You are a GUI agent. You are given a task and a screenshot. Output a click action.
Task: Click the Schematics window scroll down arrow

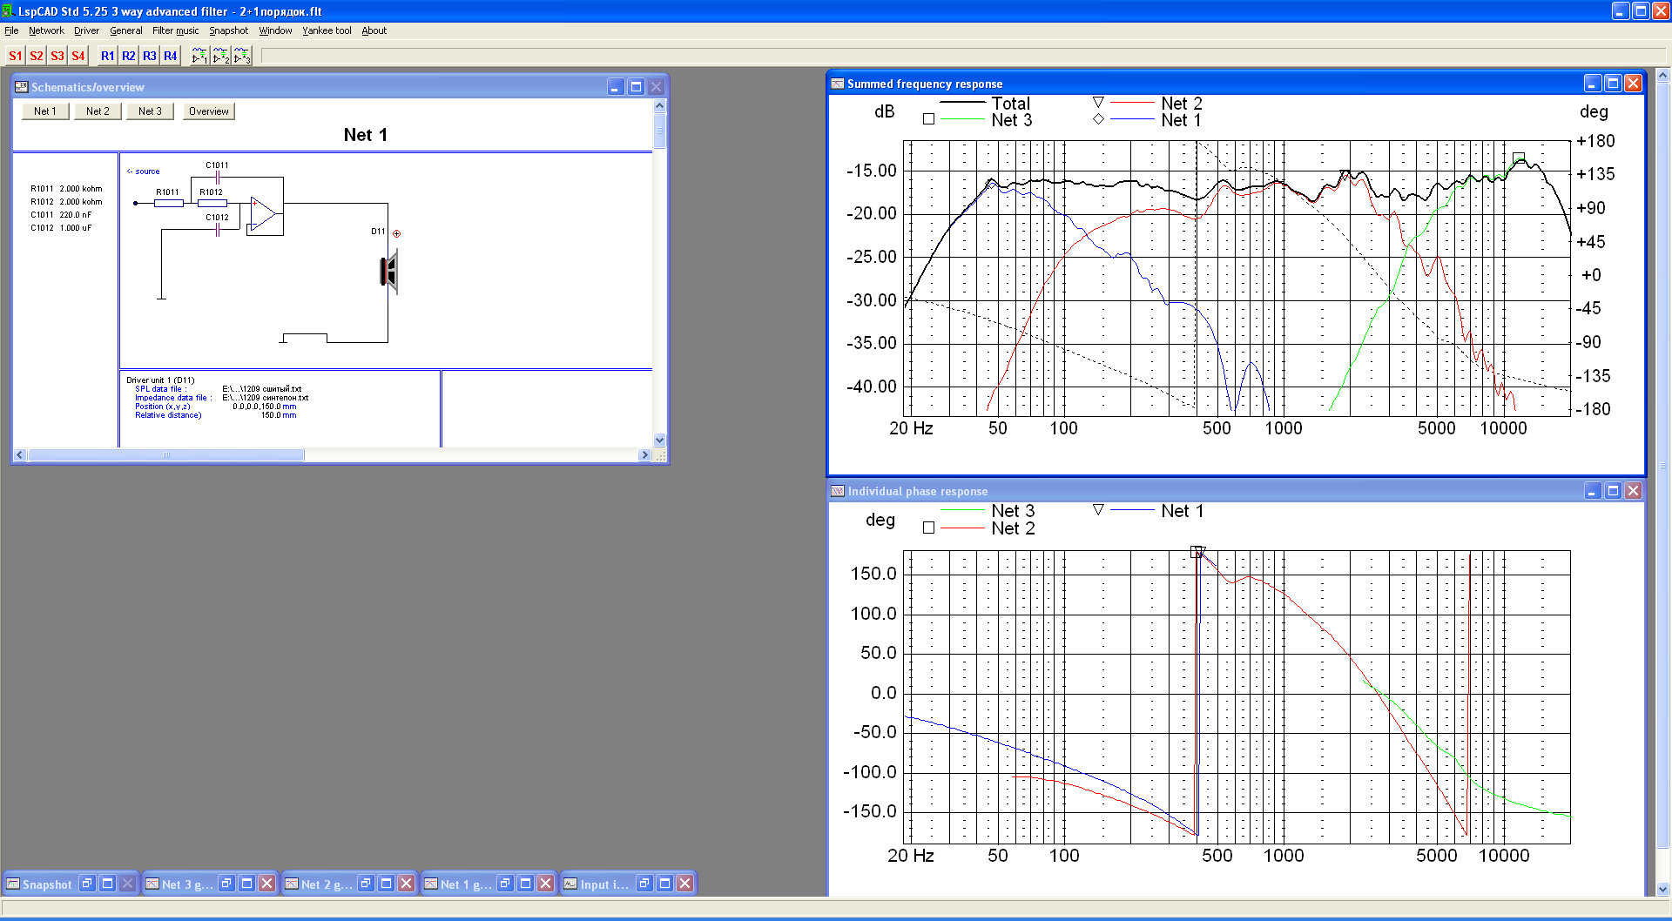coord(659,440)
